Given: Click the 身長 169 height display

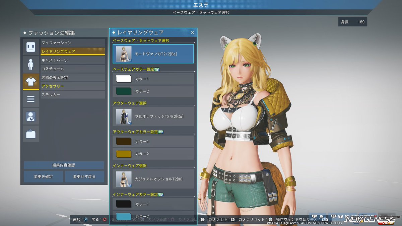Looking at the screenshot, I should coord(352,22).
